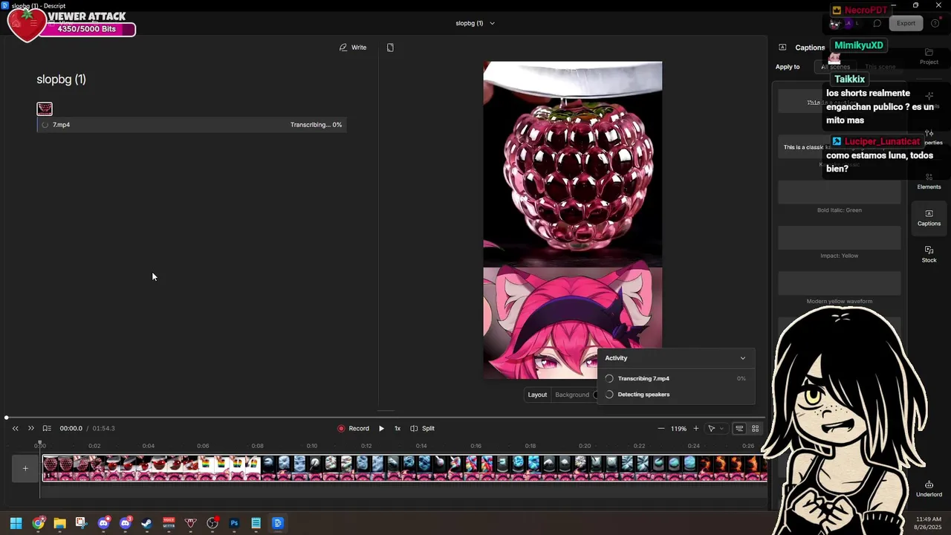Click Detecting speakers activity row

point(675,395)
